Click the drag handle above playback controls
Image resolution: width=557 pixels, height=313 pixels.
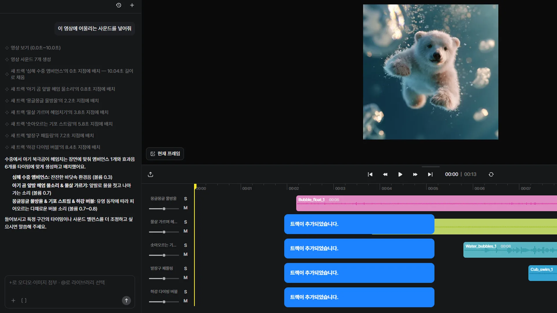431,167
